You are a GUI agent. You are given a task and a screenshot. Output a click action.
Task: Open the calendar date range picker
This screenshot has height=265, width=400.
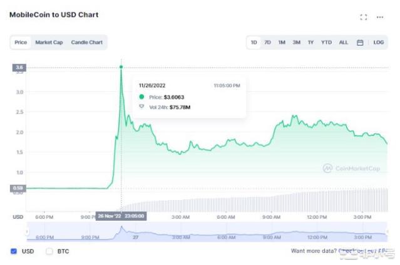[360, 42]
